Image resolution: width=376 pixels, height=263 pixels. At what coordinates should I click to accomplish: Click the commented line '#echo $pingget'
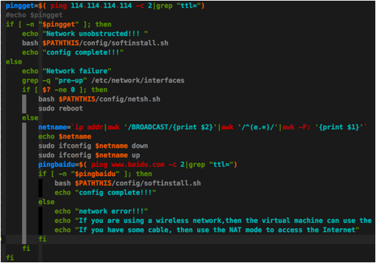(x=34, y=15)
